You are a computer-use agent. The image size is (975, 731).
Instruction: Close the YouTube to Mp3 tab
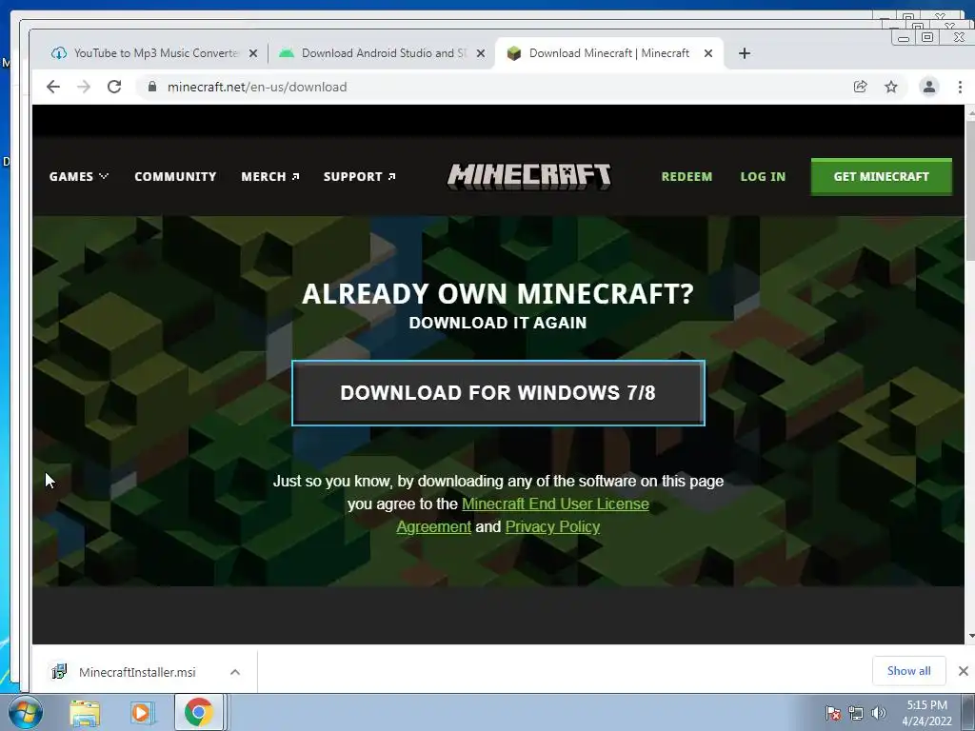tap(253, 53)
